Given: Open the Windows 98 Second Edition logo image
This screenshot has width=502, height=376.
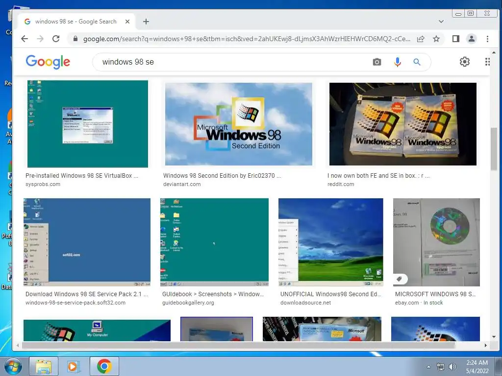Looking at the screenshot, I should [x=239, y=124].
